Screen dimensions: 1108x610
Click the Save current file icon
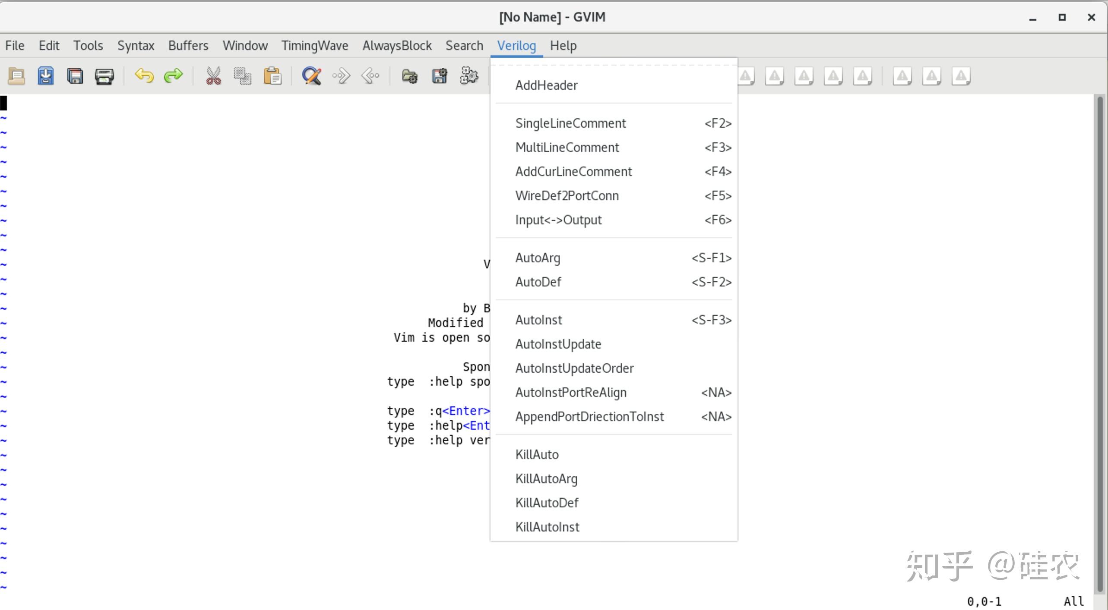pos(46,76)
